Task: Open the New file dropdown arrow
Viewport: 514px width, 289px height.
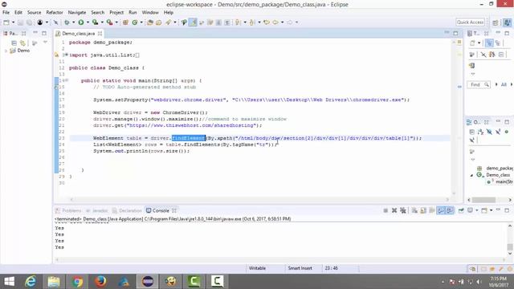Action: coord(13,22)
